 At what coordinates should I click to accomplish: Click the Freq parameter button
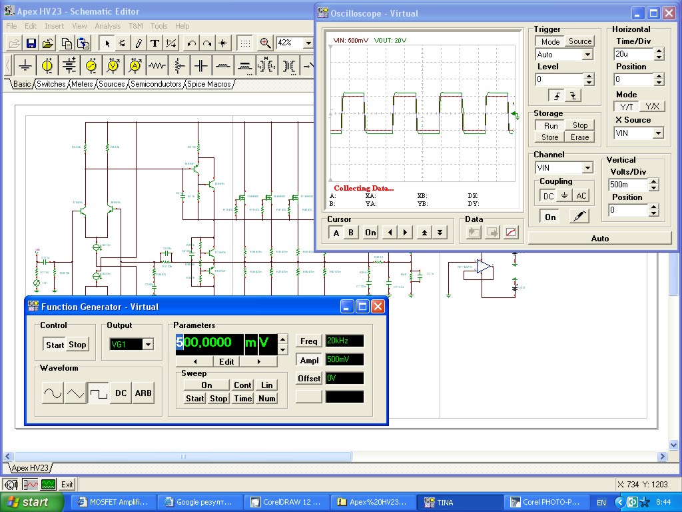tap(309, 341)
